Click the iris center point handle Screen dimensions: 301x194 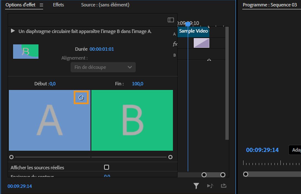click(x=81, y=97)
